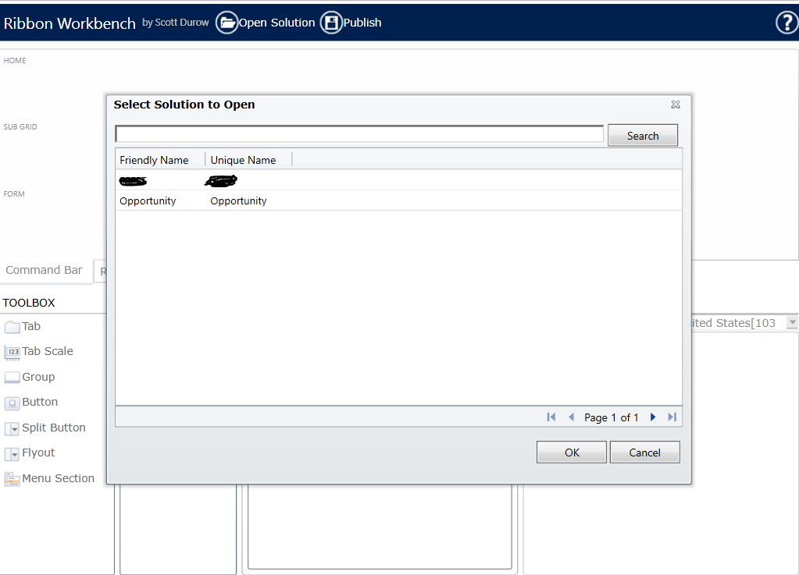799x575 pixels.
Task: Select the Button tool in the Toolbox
Action: tap(37, 403)
